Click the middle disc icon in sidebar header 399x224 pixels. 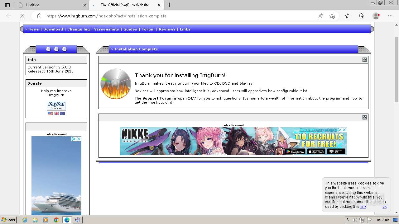56,49
